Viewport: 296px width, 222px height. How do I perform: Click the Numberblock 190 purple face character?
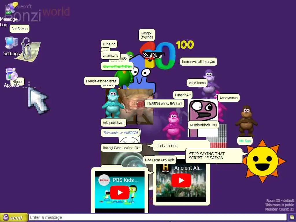pos(203,118)
